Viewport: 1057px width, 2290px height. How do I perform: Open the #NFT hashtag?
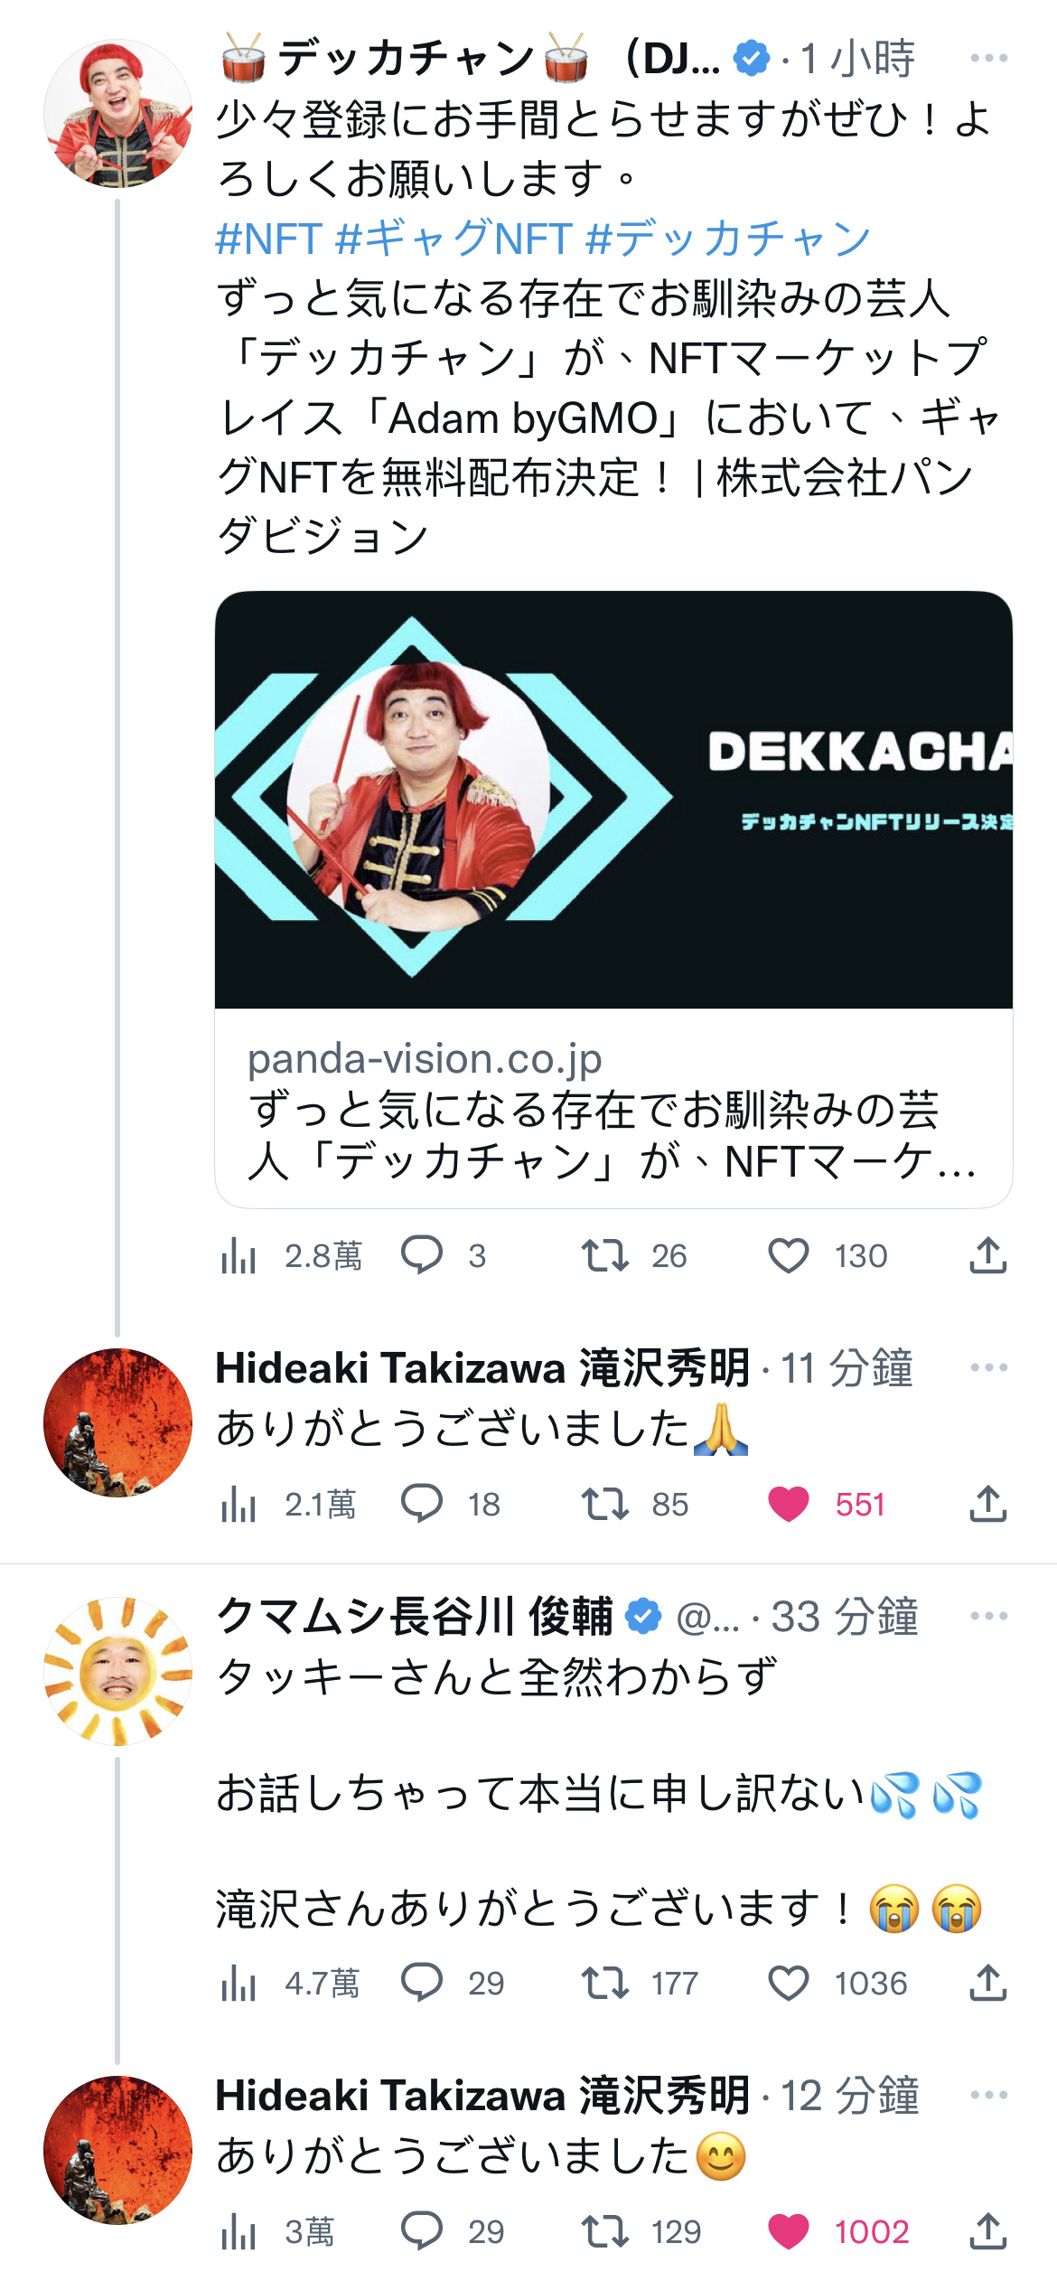click(x=268, y=239)
